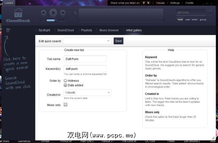
Task: Click the Tab name input field
Action: (85, 59)
